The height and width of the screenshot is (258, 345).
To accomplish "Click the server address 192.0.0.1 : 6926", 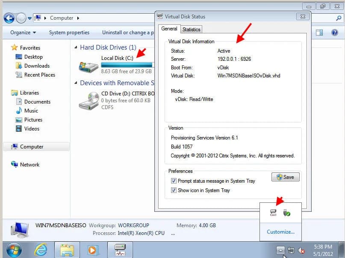I will [234, 59].
